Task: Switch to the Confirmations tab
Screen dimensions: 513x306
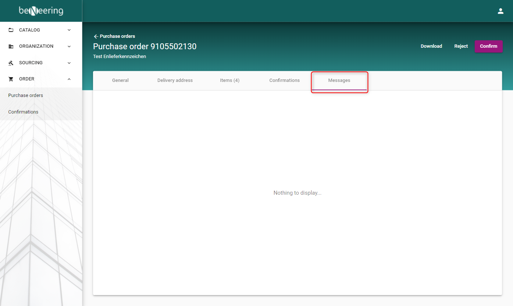Action: [x=284, y=80]
